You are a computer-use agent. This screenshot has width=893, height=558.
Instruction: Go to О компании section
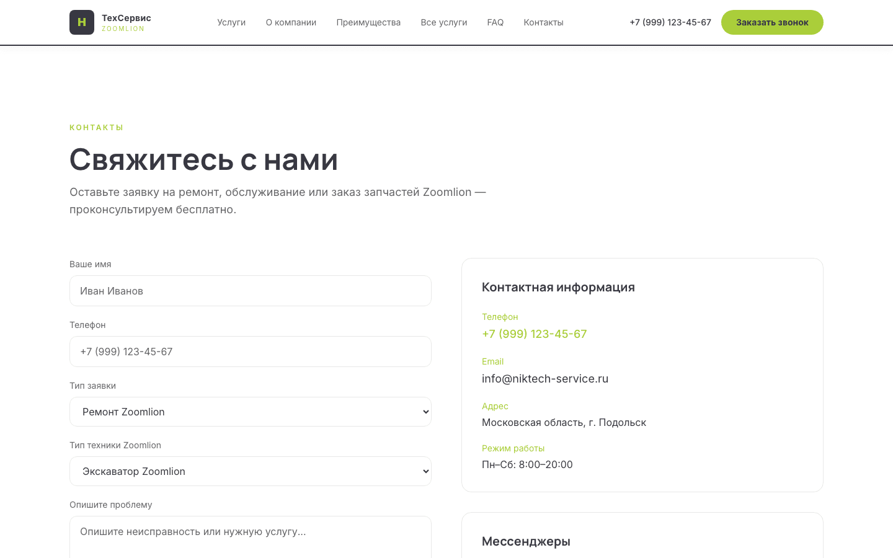[291, 22]
